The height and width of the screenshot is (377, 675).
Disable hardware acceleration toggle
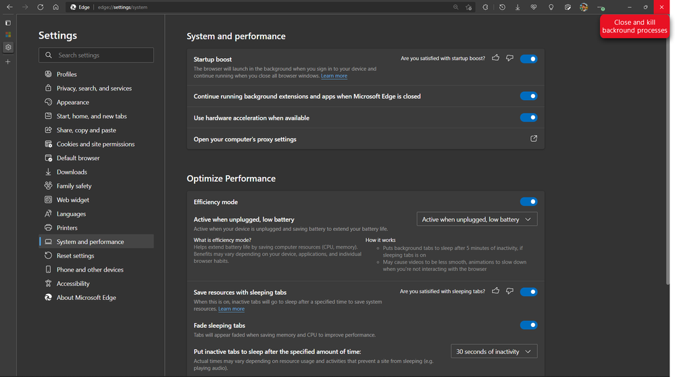(x=528, y=118)
